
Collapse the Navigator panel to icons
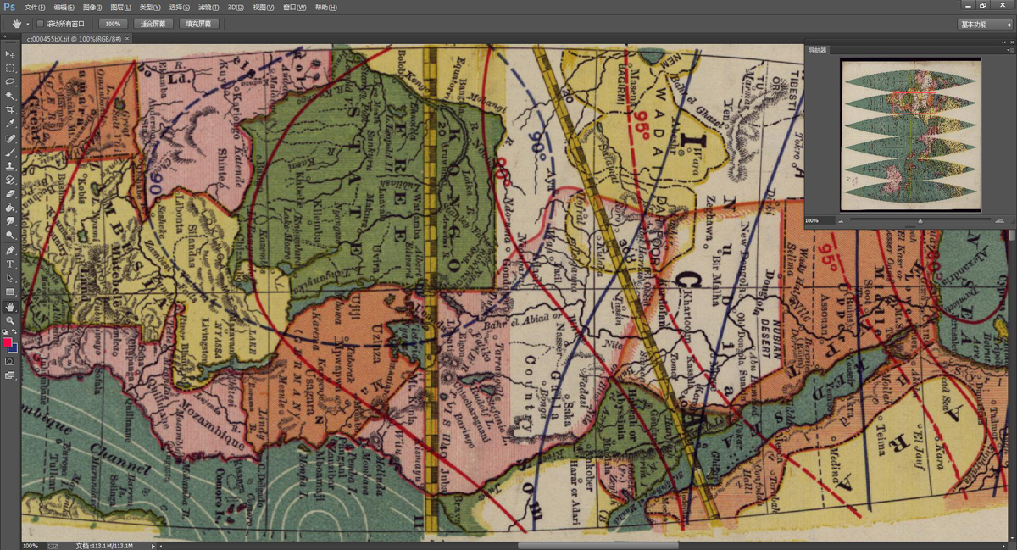tap(1003, 44)
